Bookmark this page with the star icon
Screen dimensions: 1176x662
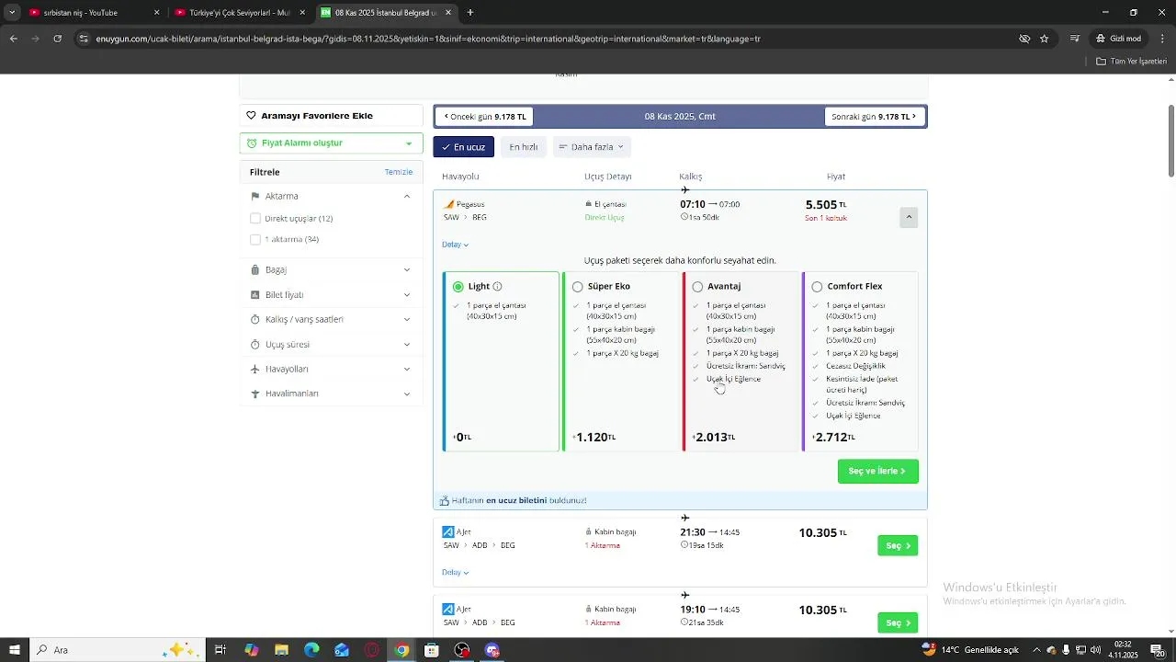tap(1045, 39)
